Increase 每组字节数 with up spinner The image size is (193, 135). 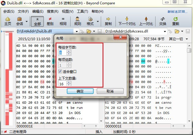pos(69,51)
